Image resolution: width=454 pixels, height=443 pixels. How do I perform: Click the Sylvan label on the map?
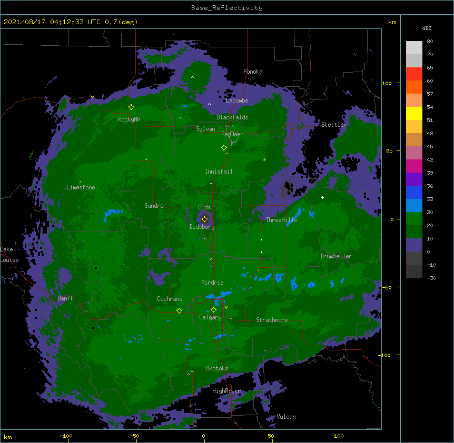[205, 129]
